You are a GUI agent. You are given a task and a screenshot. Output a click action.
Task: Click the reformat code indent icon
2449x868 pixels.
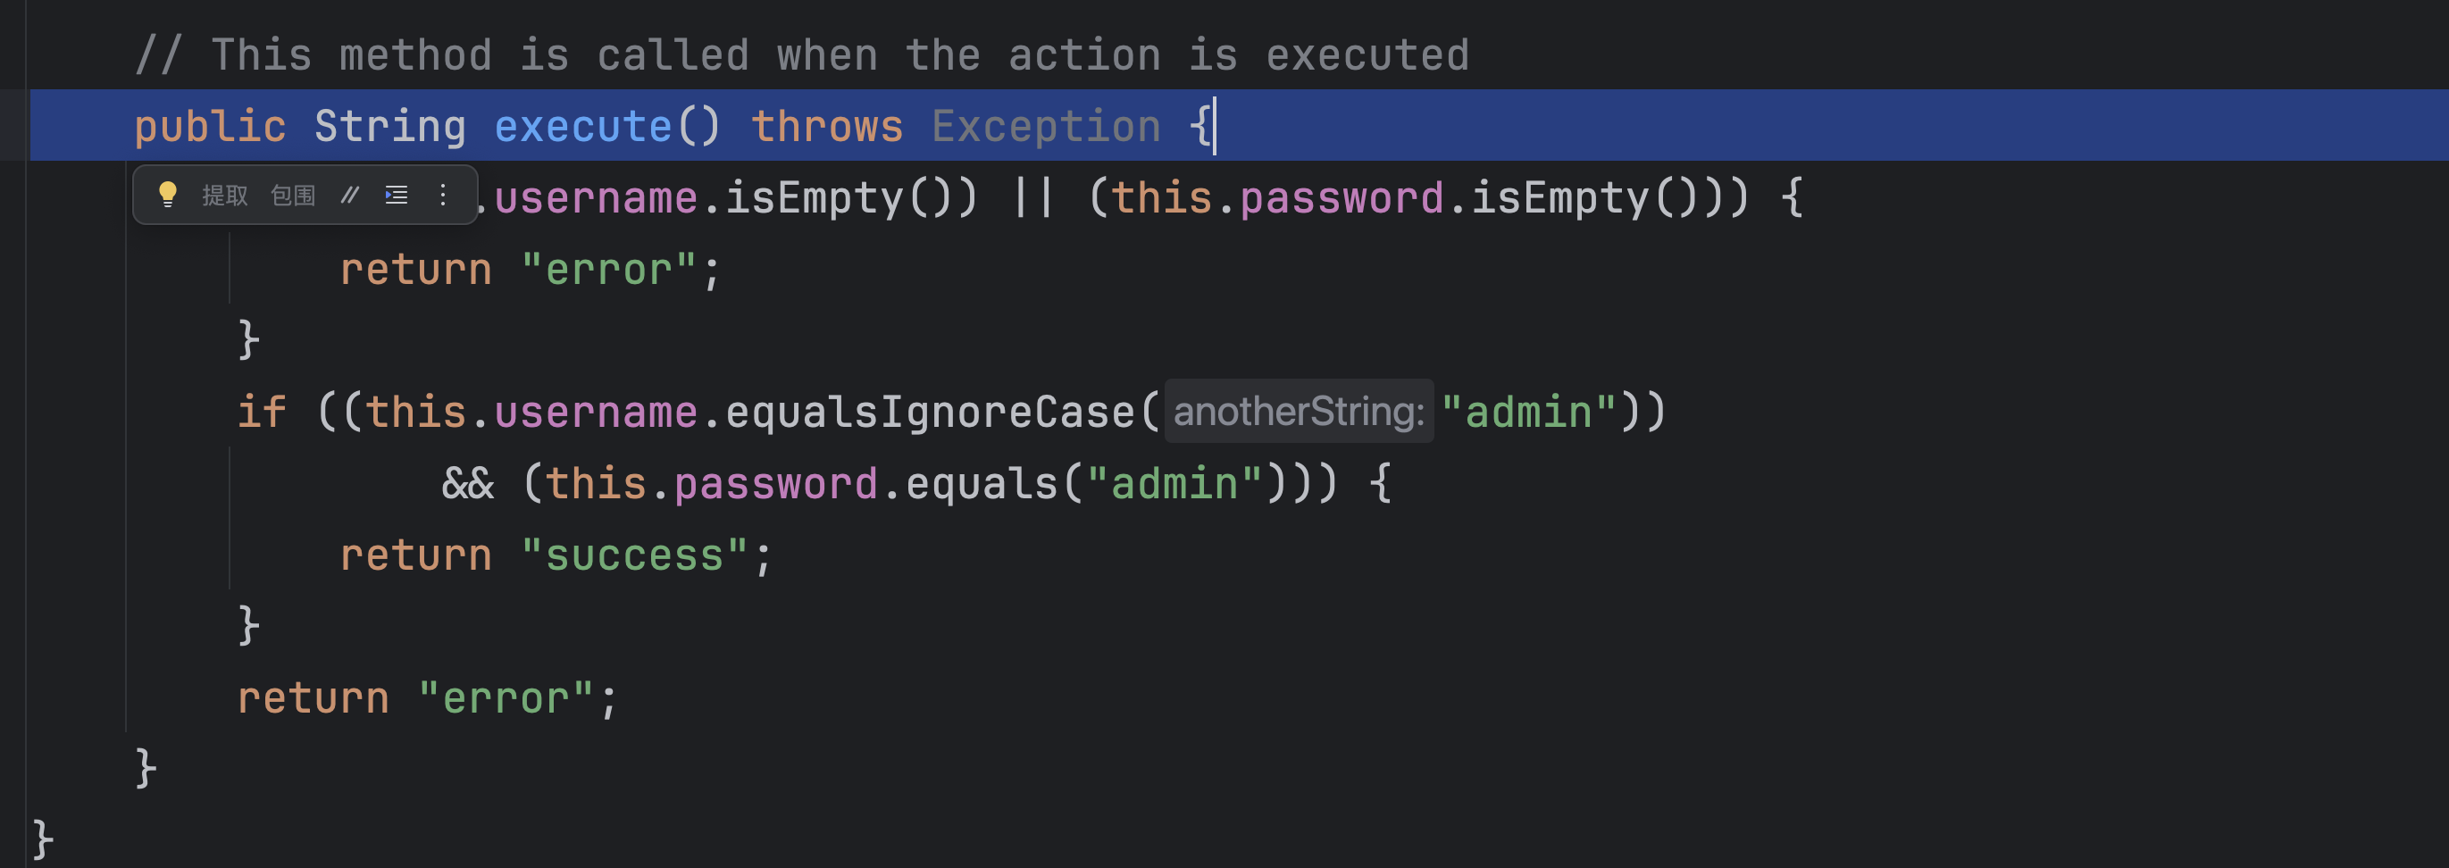coord(397,195)
